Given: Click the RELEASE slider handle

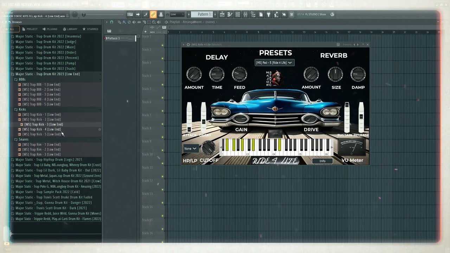Looking at the screenshot, I should (361, 117).
